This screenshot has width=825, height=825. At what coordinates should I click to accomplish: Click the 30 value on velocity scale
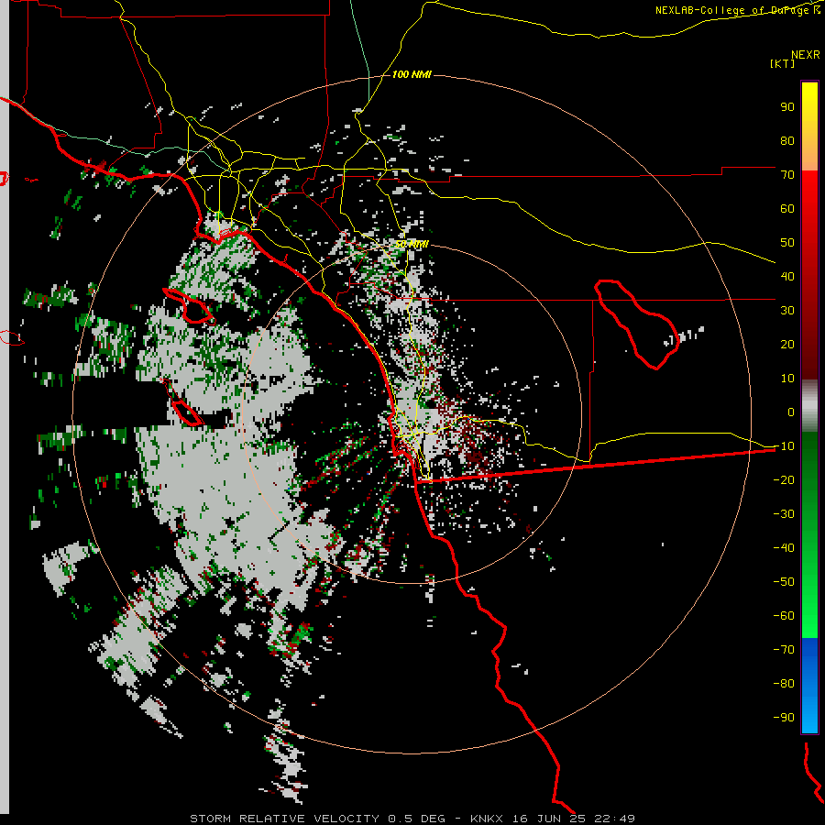pyautogui.click(x=787, y=311)
